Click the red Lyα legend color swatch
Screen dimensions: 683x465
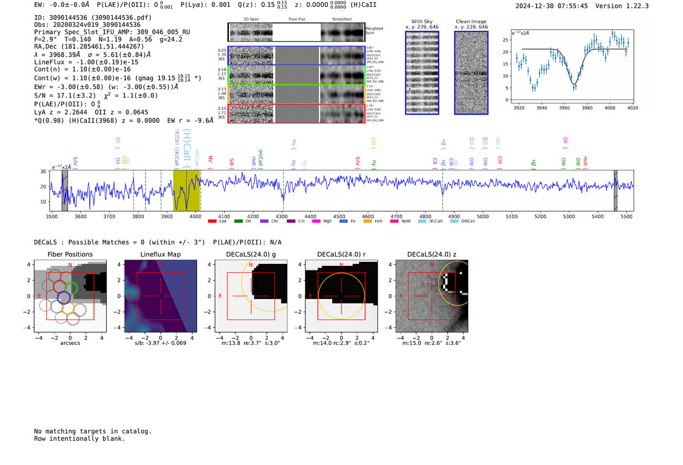(x=212, y=221)
